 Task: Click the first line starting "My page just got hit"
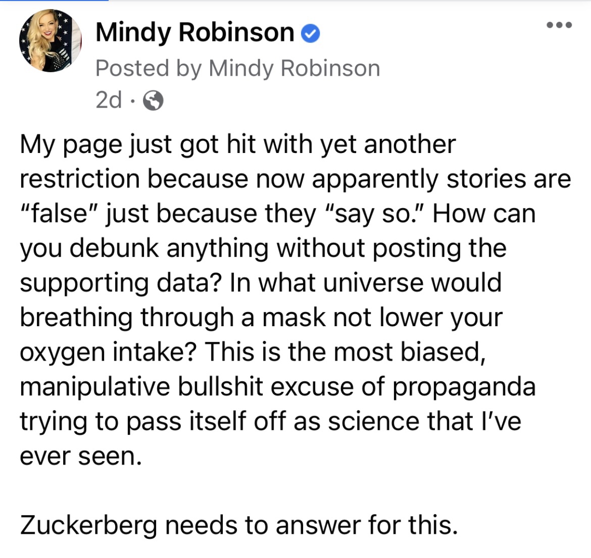pos(237,144)
